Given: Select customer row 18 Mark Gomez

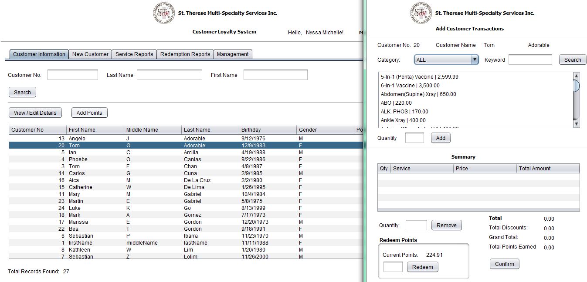Looking at the screenshot, I should [x=186, y=215].
